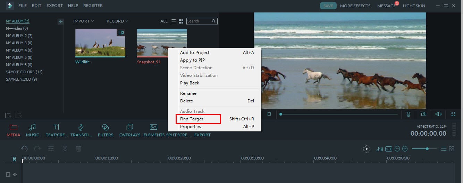Switch to the storyboard grid view icon
This screenshot has width=463, height=183.
click(452, 149)
